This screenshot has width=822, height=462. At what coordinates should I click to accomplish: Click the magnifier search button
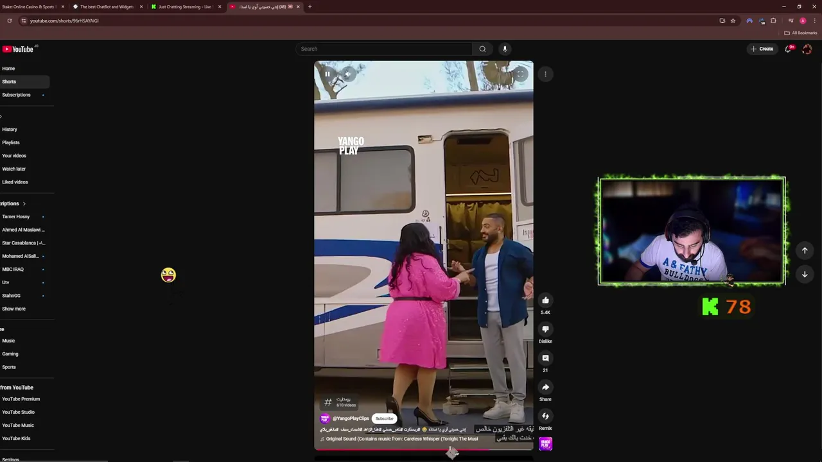[482, 49]
